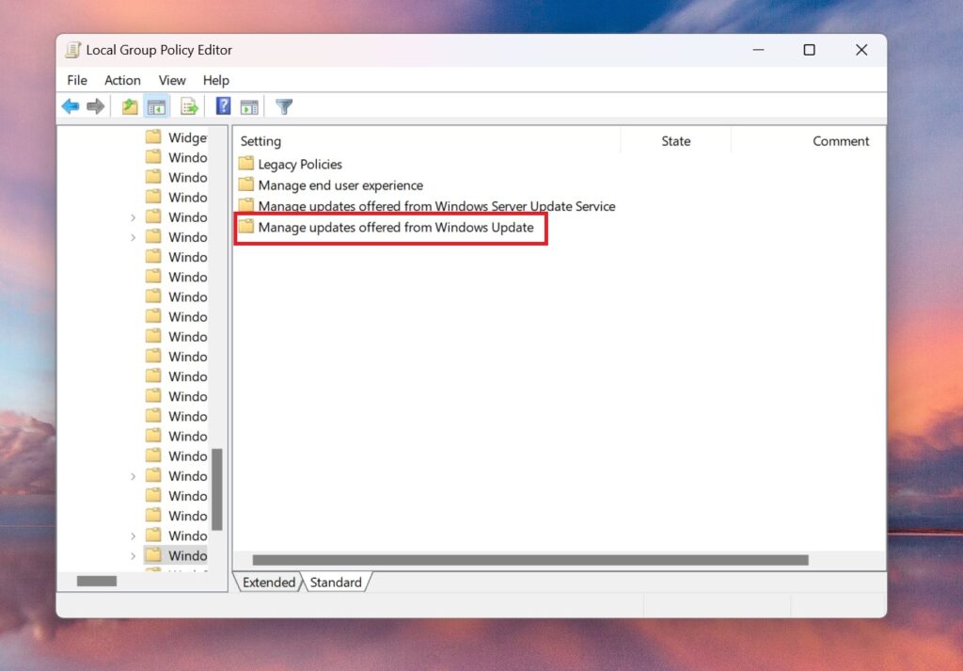The width and height of the screenshot is (963, 671).
Task: Expand the first collapsed Windows tree node
Action: pos(134,216)
